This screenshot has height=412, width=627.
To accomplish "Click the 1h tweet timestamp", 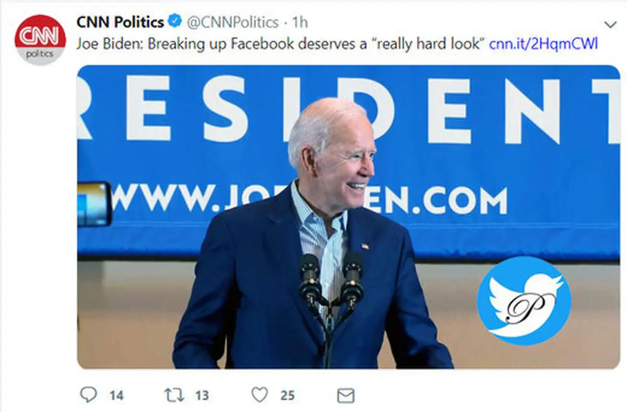I will 300,22.
